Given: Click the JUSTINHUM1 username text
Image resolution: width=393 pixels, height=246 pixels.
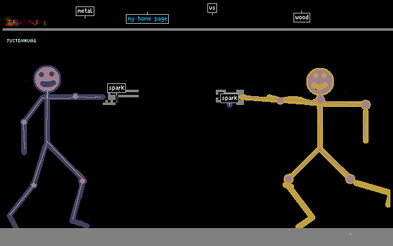Looking at the screenshot, I should [x=21, y=41].
